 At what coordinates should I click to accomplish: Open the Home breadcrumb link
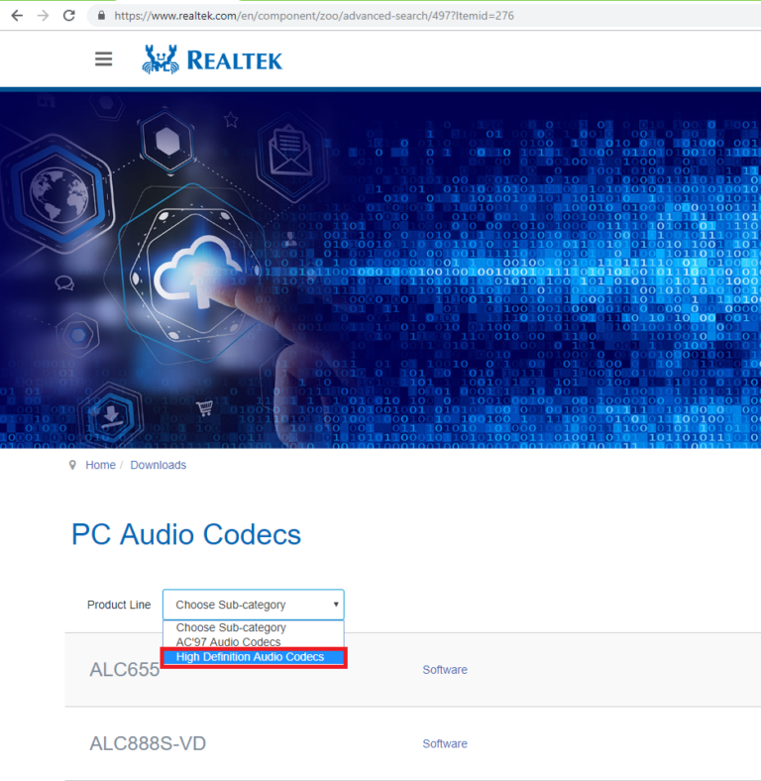(101, 465)
